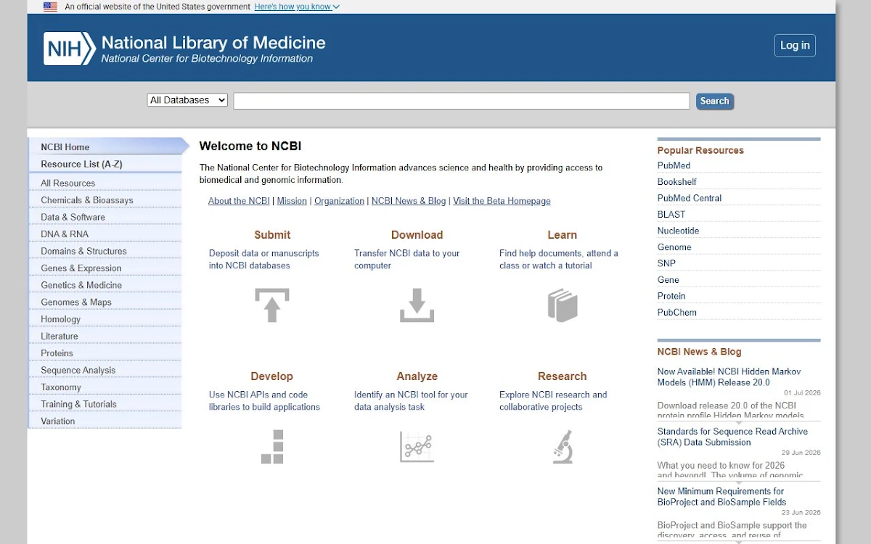The image size is (871, 544).
Task: Expand the Hidden Markov Models news item
Action: (x=739, y=421)
